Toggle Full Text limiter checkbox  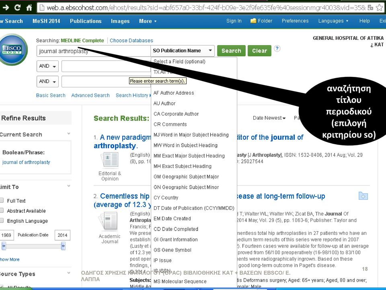[x=2, y=200]
